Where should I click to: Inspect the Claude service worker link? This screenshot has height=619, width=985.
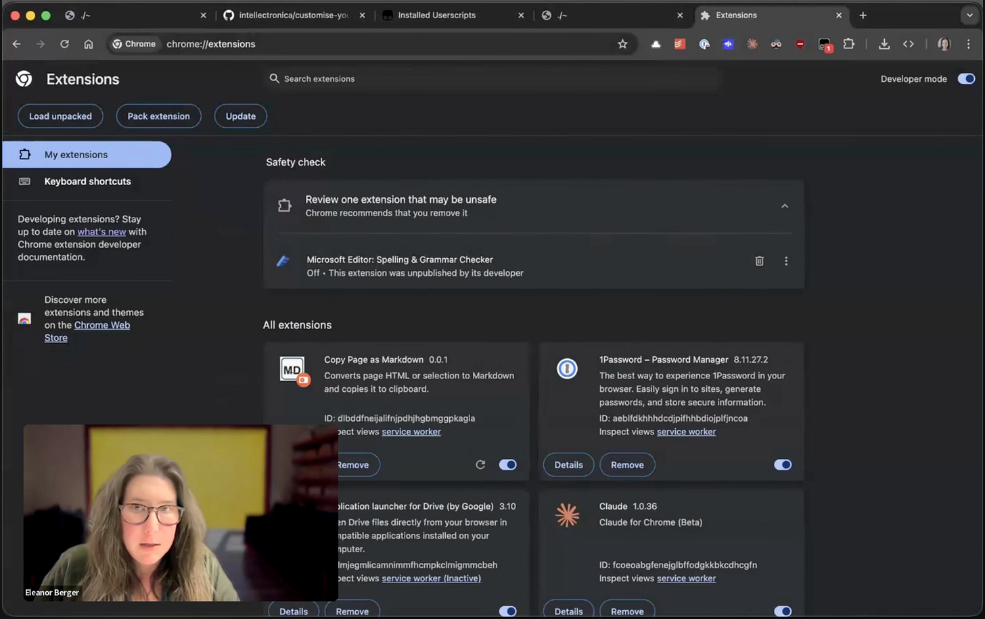click(x=686, y=578)
